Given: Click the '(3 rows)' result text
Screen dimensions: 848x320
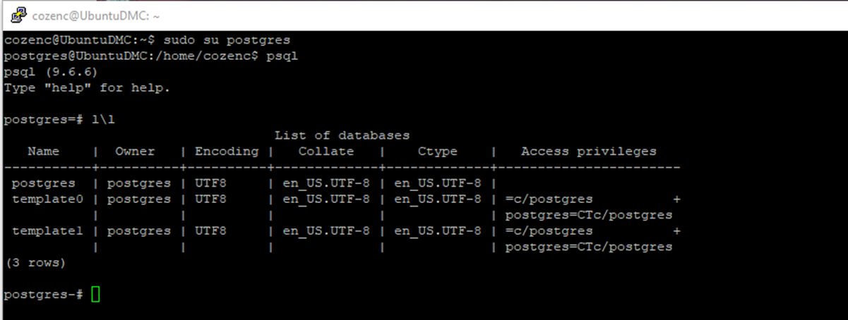Looking at the screenshot, I should (35, 263).
